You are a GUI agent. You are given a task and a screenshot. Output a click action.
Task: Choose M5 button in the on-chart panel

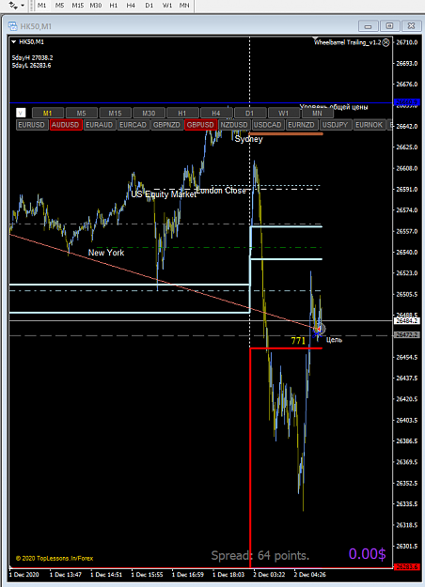(x=81, y=113)
